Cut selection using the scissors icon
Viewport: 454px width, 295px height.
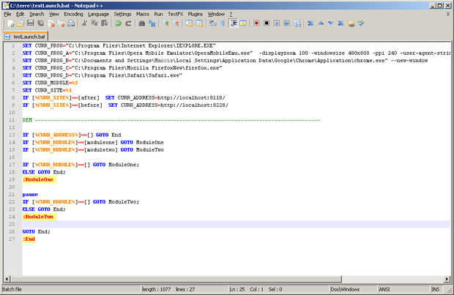coord(85,23)
